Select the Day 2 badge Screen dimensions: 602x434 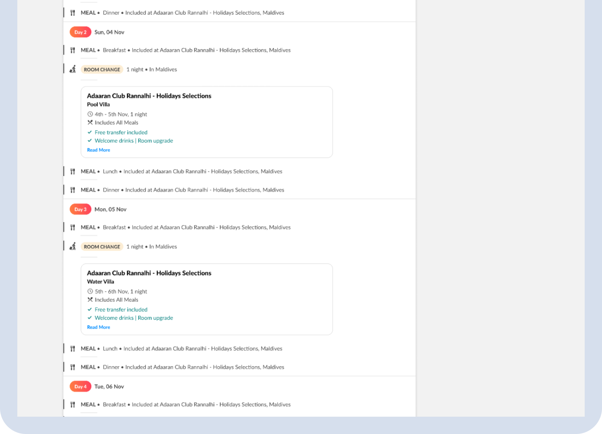80,32
